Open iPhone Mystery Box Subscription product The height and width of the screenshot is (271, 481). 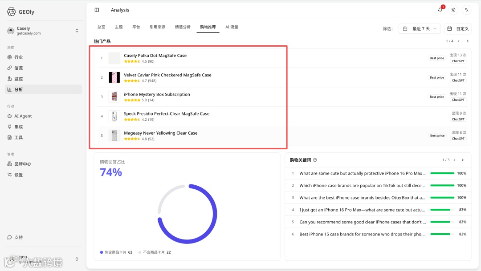tap(157, 94)
